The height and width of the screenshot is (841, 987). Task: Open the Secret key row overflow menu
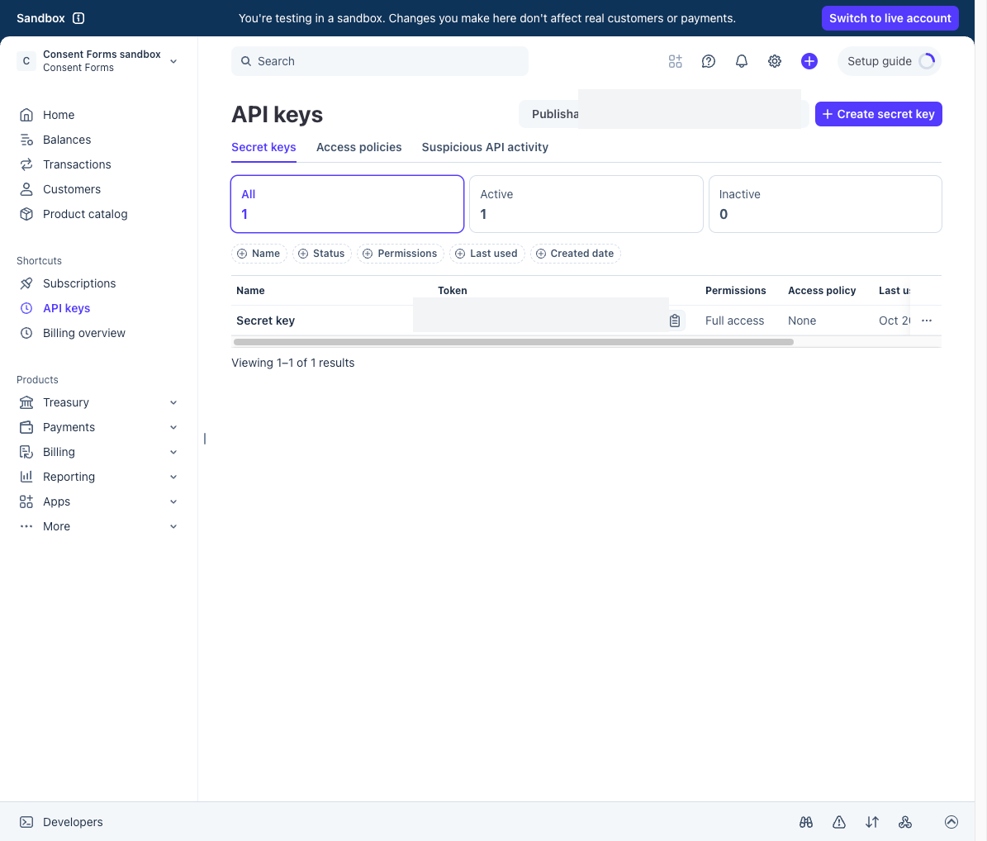pyautogui.click(x=927, y=321)
